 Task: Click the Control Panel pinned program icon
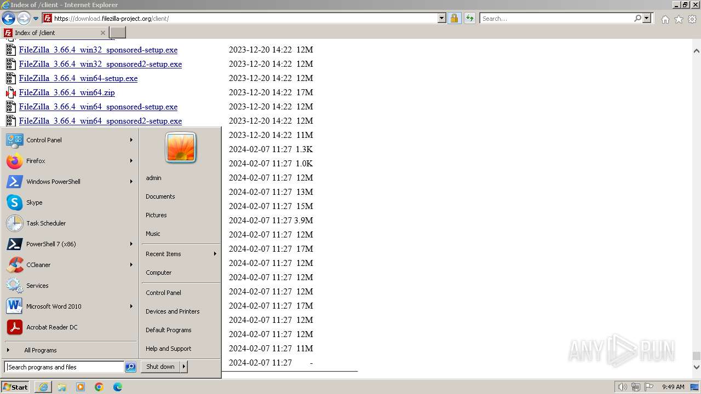click(14, 140)
